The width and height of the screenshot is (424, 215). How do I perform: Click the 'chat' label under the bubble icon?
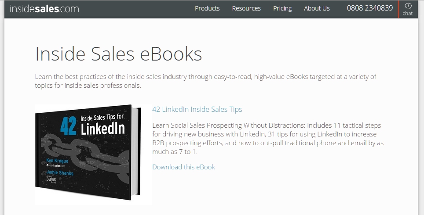pos(407,13)
